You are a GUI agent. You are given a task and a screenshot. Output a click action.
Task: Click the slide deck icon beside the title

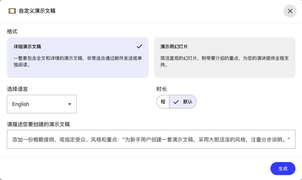12,11
